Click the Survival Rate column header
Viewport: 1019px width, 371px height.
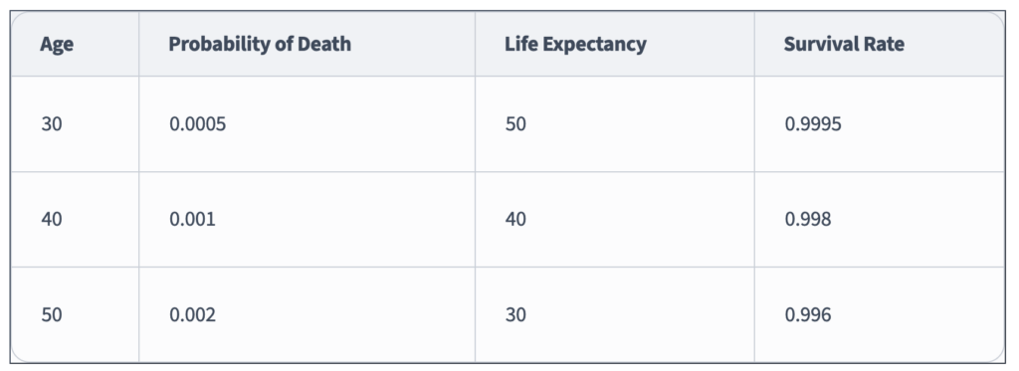coord(880,44)
